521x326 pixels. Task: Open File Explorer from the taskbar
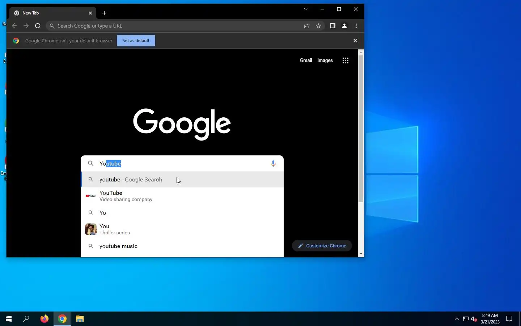click(x=80, y=319)
